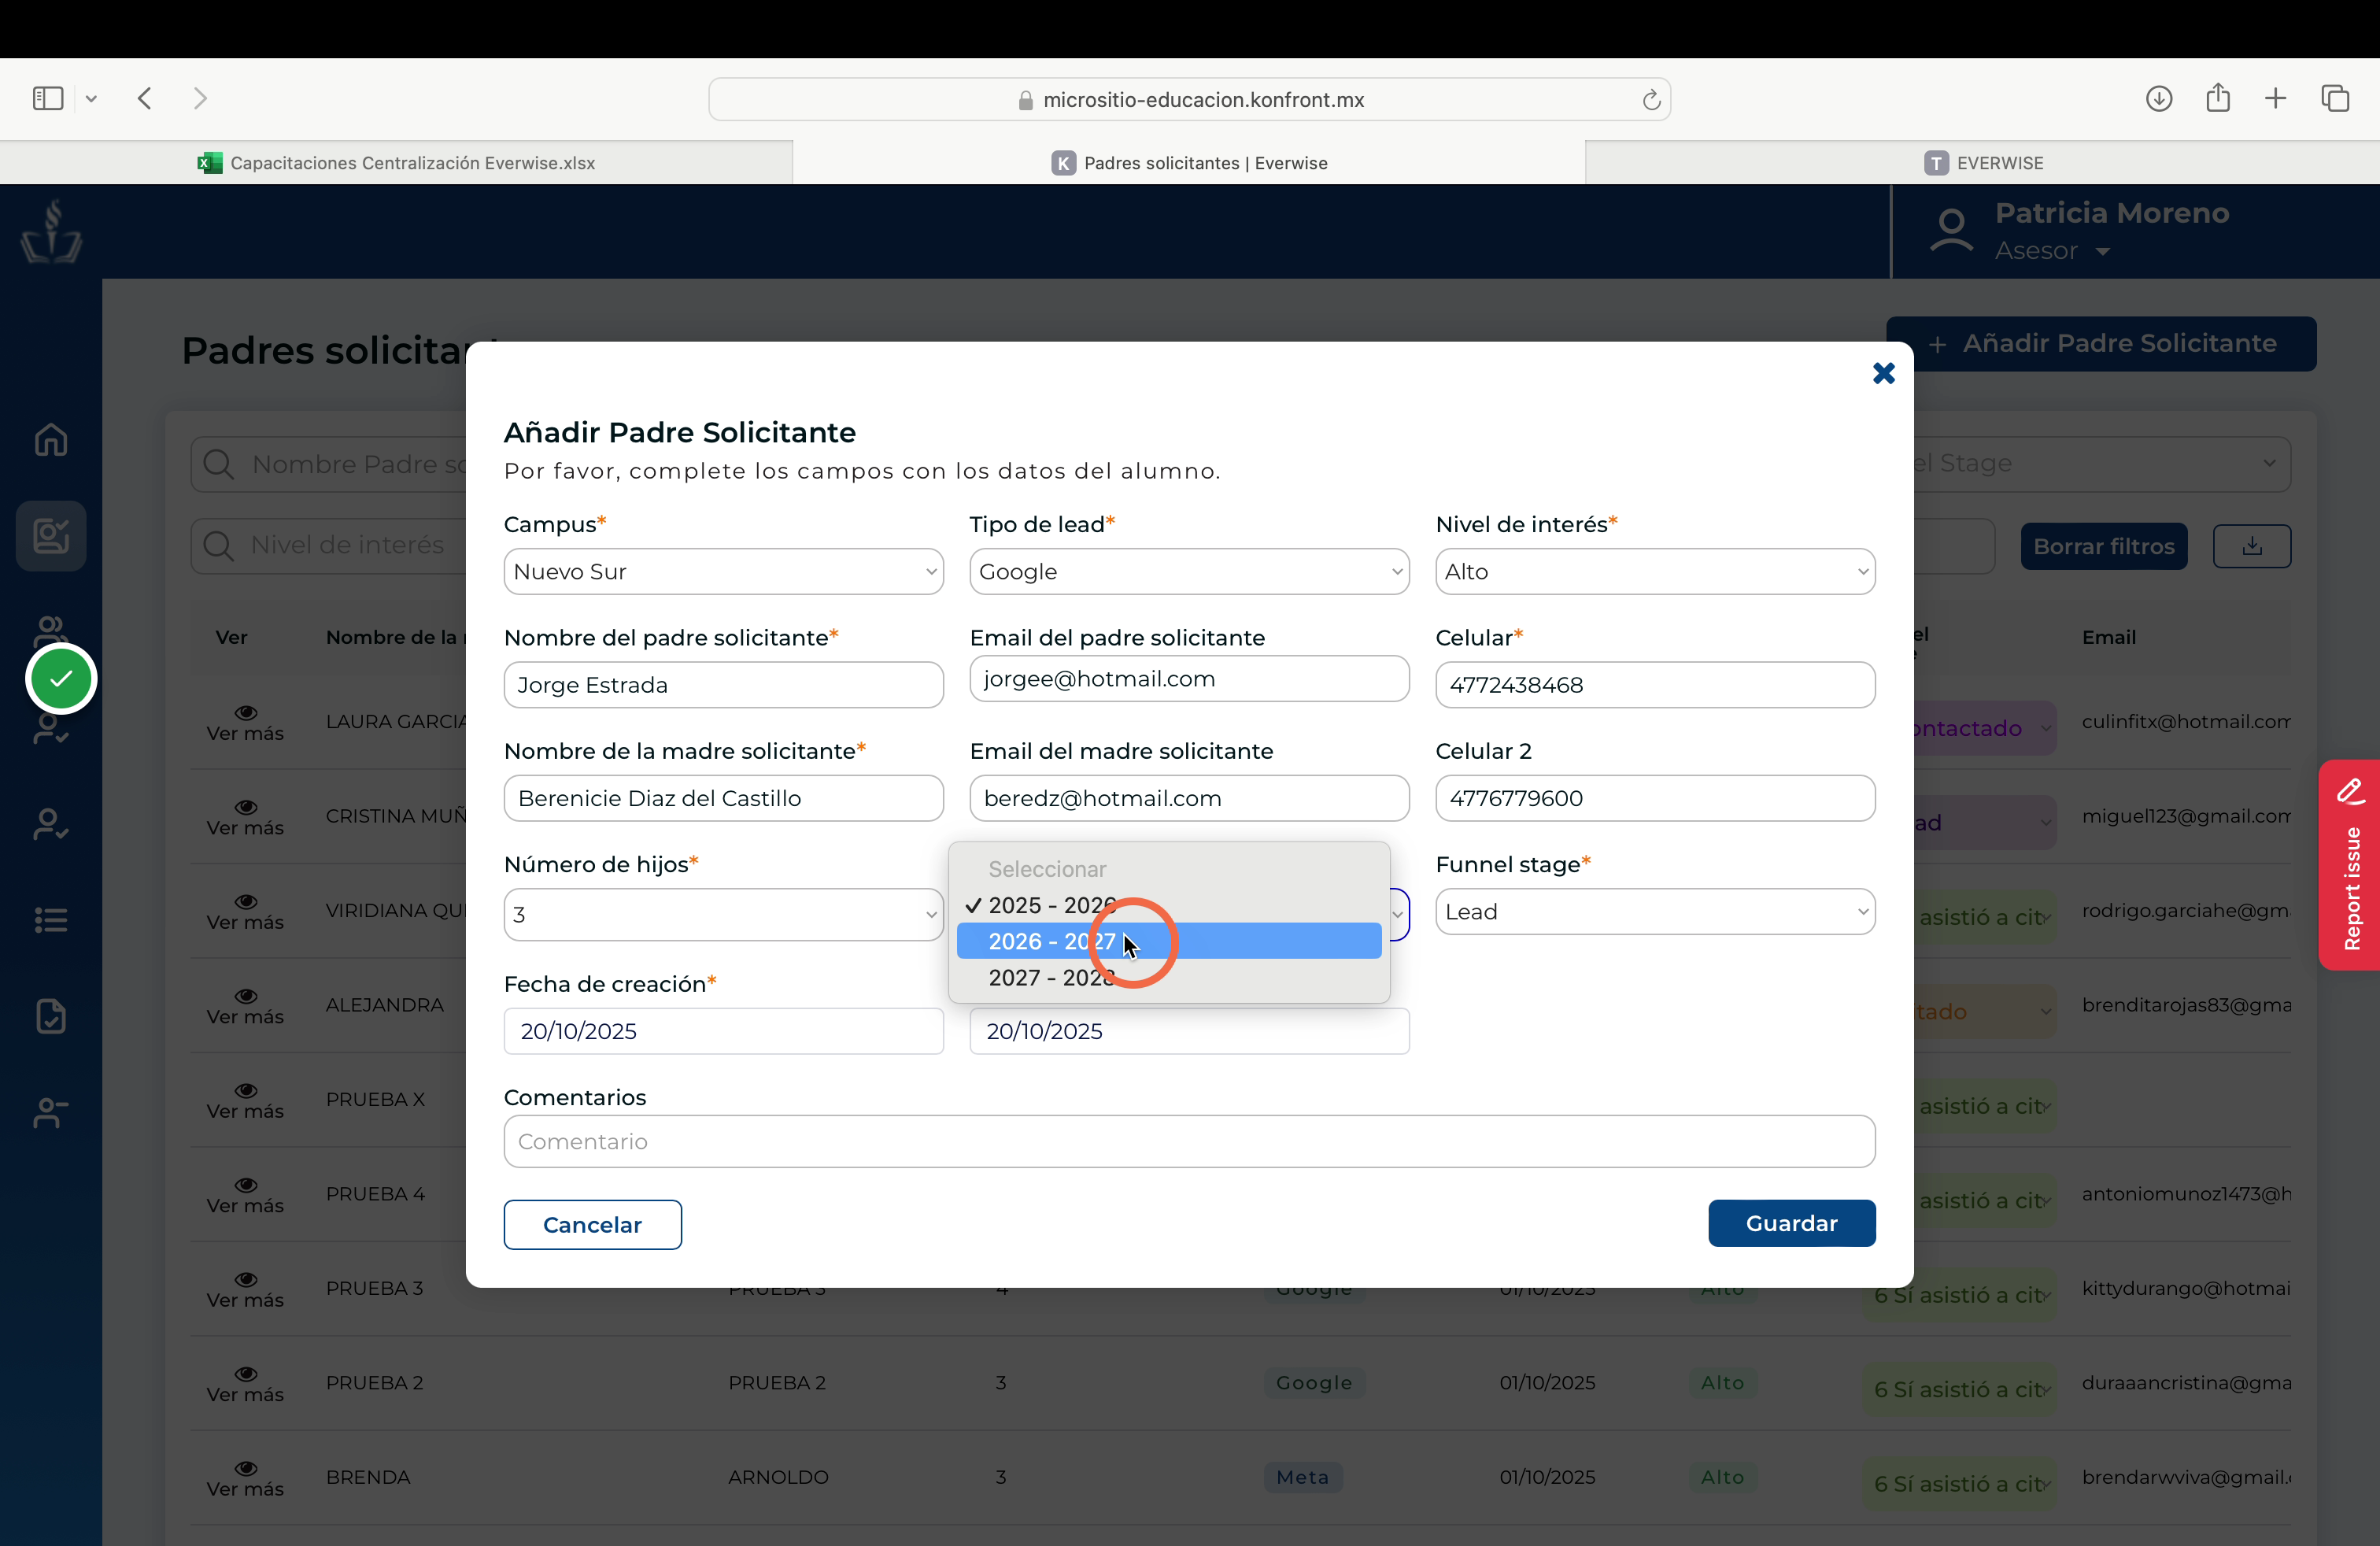Viewport: 2380px width, 1546px height.
Task: Click the download export icon button
Action: 2252,546
